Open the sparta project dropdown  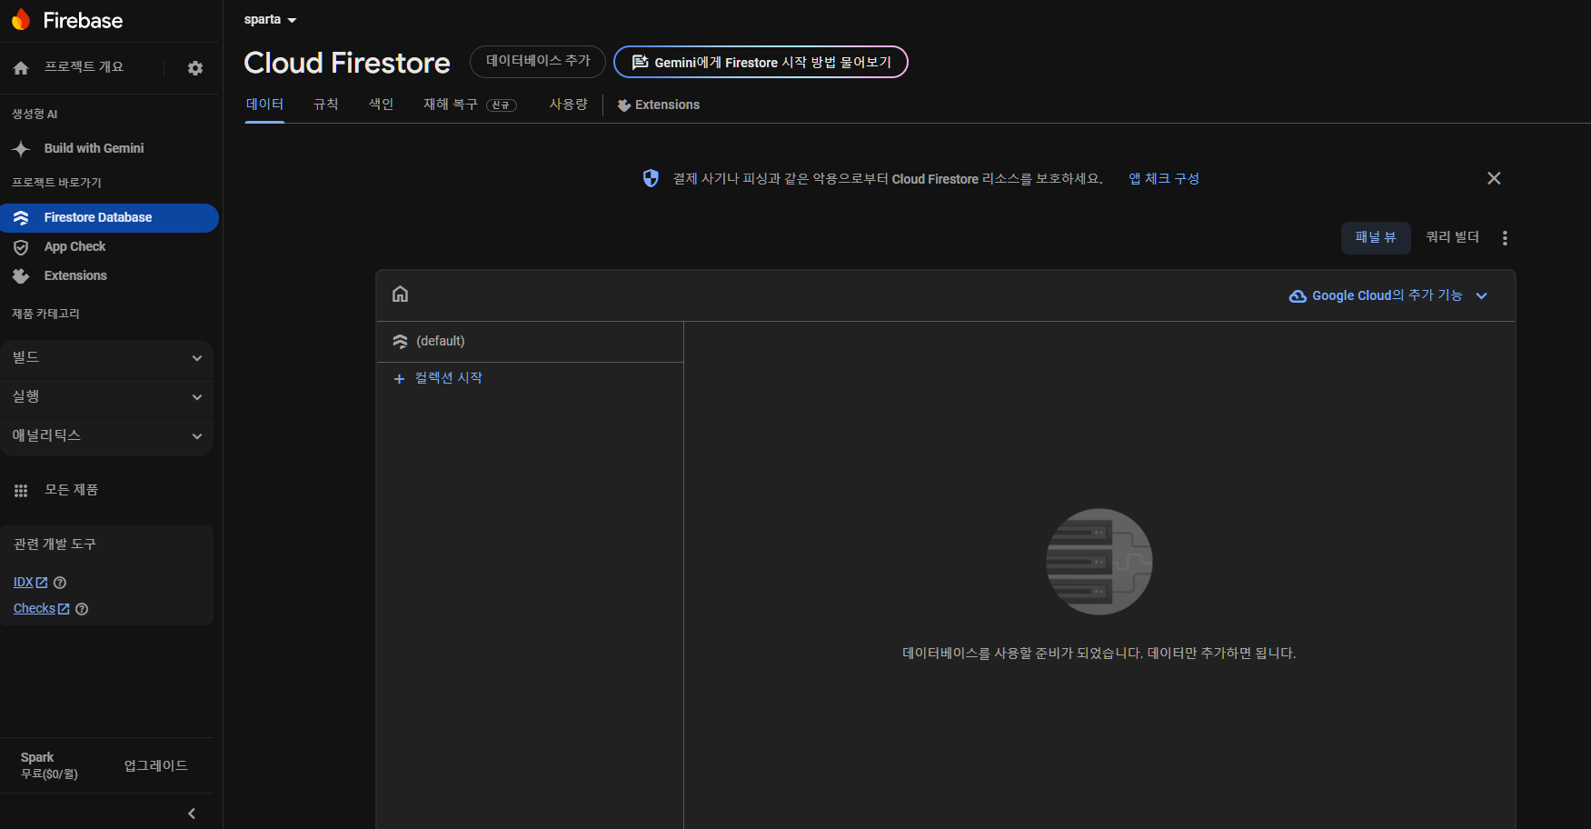click(270, 19)
